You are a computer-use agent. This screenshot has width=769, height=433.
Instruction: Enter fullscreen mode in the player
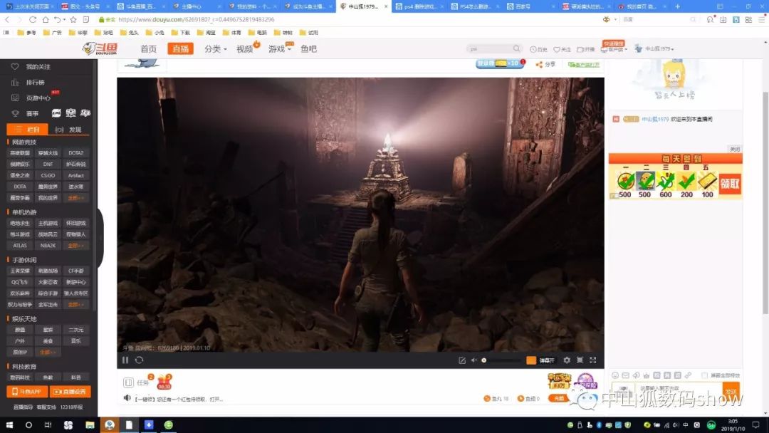tap(592, 360)
